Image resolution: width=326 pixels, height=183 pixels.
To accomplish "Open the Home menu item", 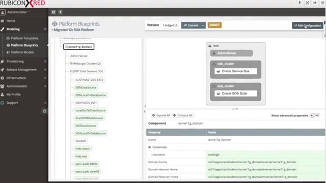I will 11,21.
